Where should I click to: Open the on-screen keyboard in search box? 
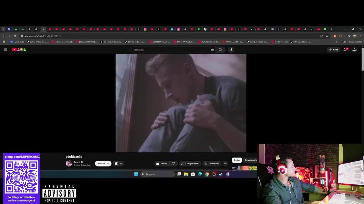(x=212, y=50)
